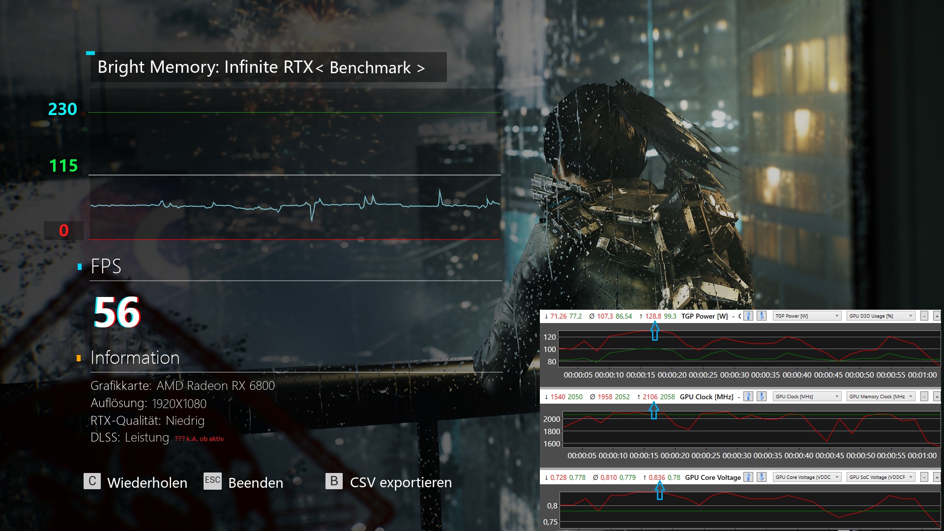Screen dimensions: 944x531
Task: Click CSV exportieren button
Action: click(x=388, y=482)
